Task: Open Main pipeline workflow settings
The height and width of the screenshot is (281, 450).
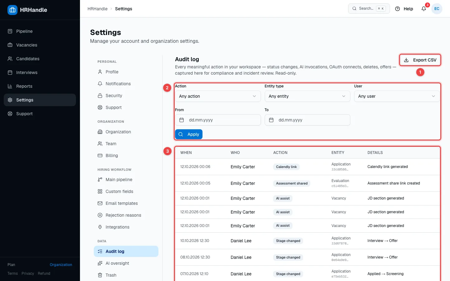Action: tap(126, 180)
